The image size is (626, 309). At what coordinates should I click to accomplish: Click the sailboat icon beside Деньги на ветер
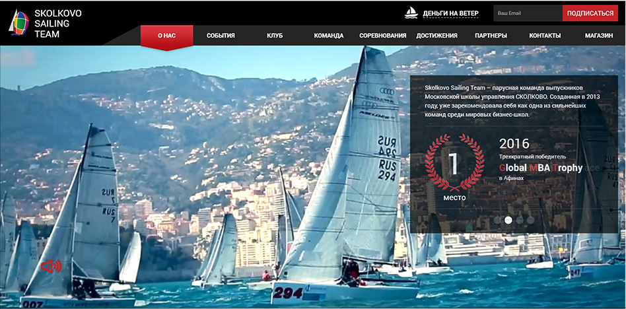tap(411, 13)
